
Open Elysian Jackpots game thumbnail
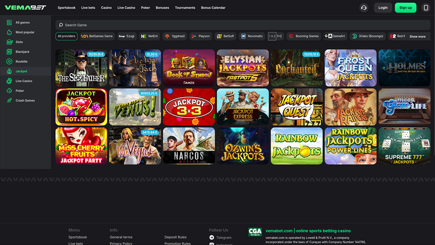(x=243, y=68)
